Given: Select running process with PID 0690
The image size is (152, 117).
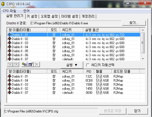Looking at the screenshot, I should tap(76, 92).
